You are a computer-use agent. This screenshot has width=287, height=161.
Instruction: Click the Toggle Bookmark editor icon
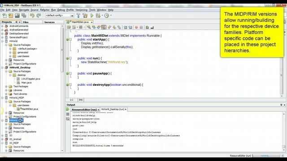[119, 27]
